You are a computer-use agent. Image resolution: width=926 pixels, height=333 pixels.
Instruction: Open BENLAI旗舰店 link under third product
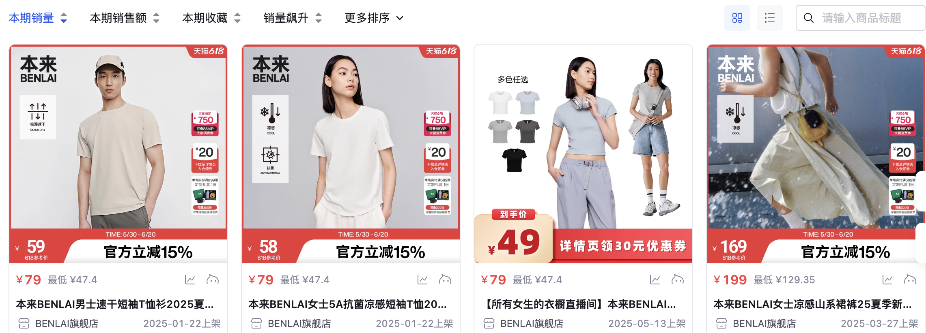[532, 323]
